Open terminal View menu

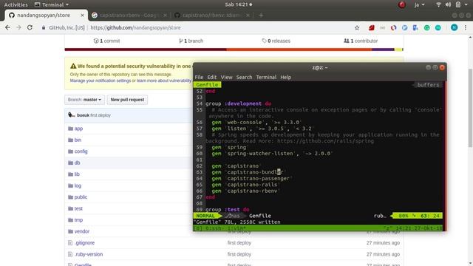227,77
